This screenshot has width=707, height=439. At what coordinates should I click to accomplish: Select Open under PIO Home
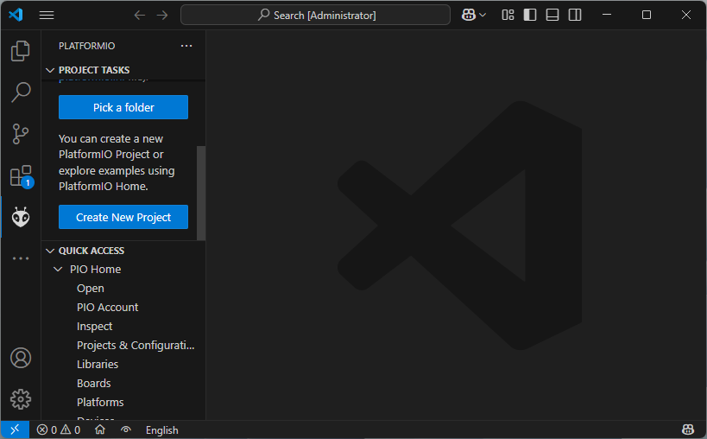point(90,289)
